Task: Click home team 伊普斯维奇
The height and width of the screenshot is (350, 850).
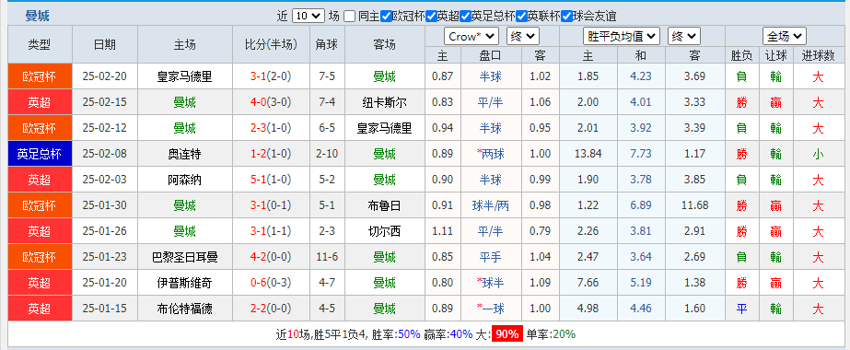Action: pyautogui.click(x=185, y=283)
